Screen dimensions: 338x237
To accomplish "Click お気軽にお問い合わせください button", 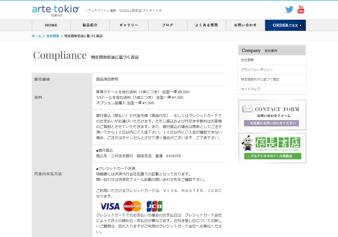I will [271, 123].
